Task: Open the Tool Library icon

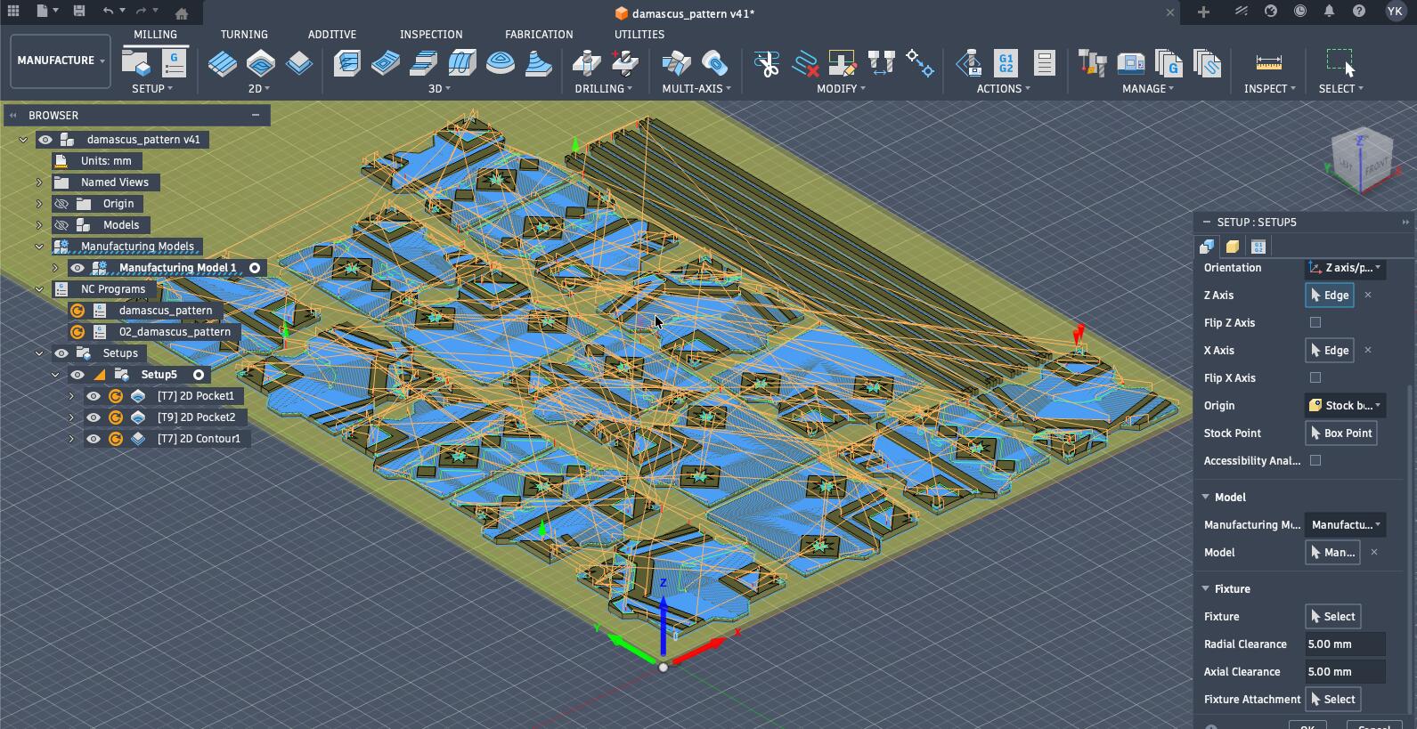Action: coord(1092,63)
